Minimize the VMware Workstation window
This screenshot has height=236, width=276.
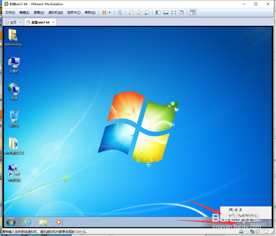[244, 4]
